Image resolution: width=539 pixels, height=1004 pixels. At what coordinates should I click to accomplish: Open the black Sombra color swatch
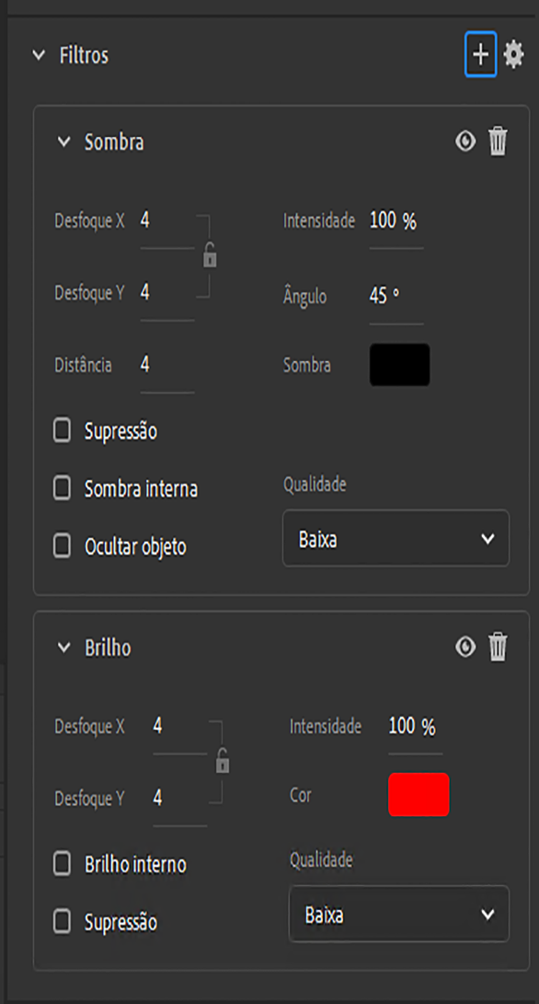[x=399, y=364]
